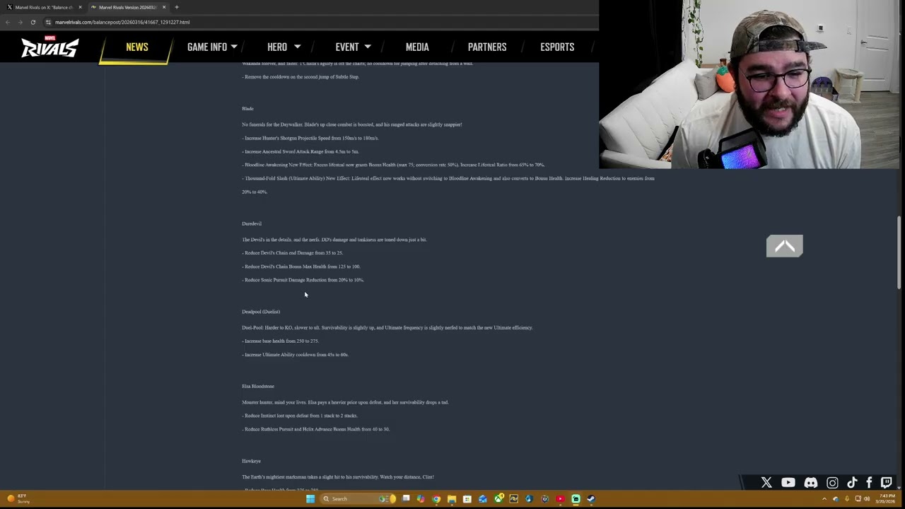This screenshot has height=509, width=905.
Task: Open File Explorer from taskbar
Action: (x=452, y=499)
